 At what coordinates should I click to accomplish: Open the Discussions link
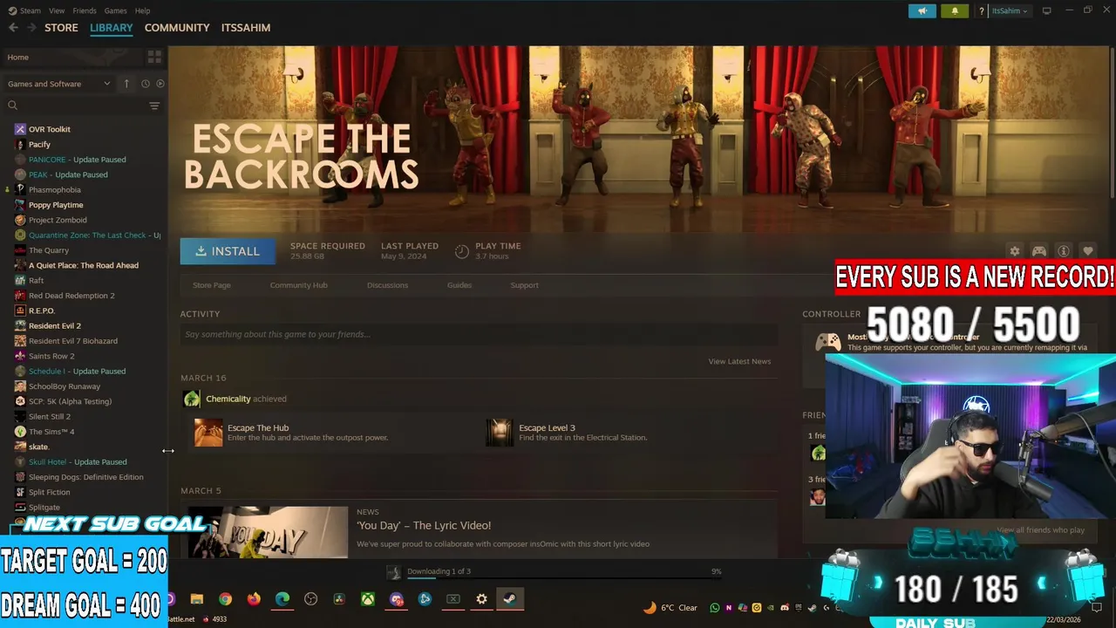coord(387,285)
